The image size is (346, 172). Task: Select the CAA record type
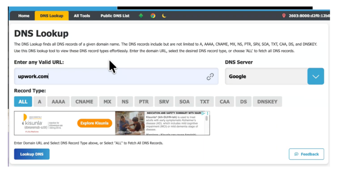[x=225, y=102]
